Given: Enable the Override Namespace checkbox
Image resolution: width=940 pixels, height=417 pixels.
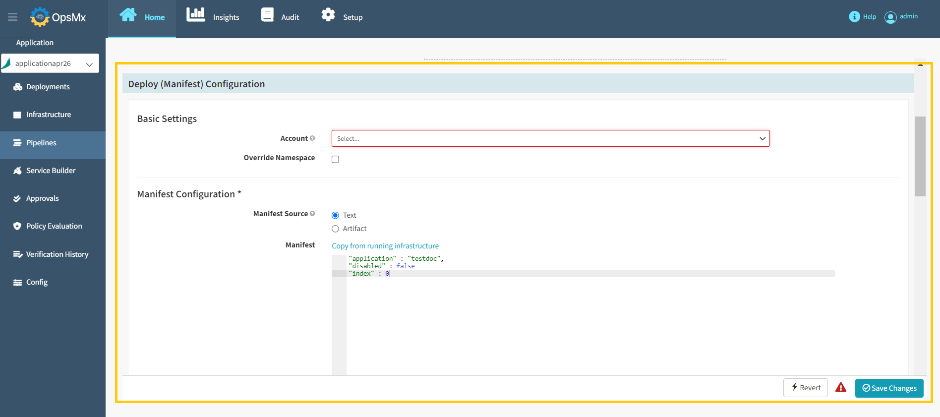Looking at the screenshot, I should (x=336, y=159).
